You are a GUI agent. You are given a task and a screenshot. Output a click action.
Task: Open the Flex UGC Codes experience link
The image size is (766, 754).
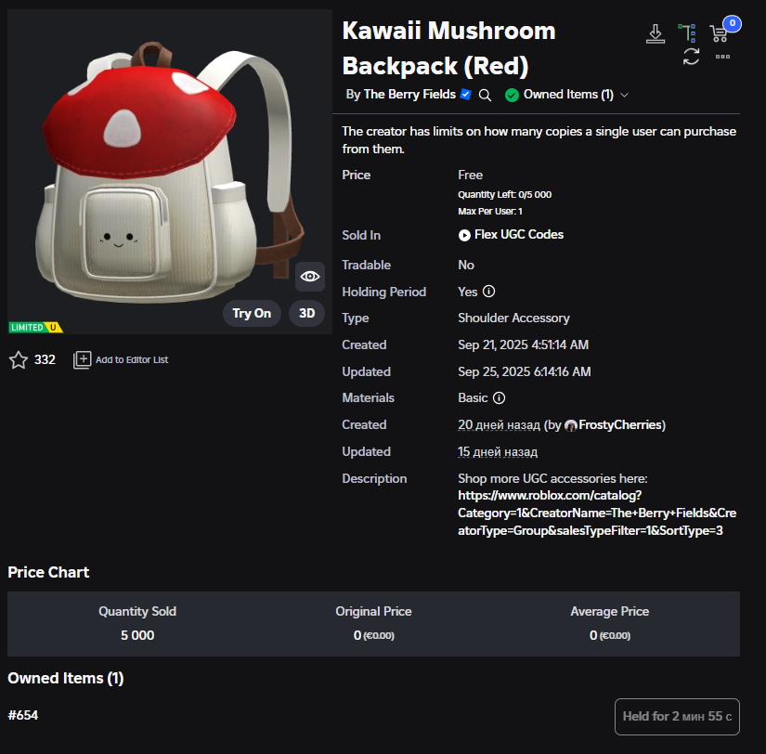point(519,235)
